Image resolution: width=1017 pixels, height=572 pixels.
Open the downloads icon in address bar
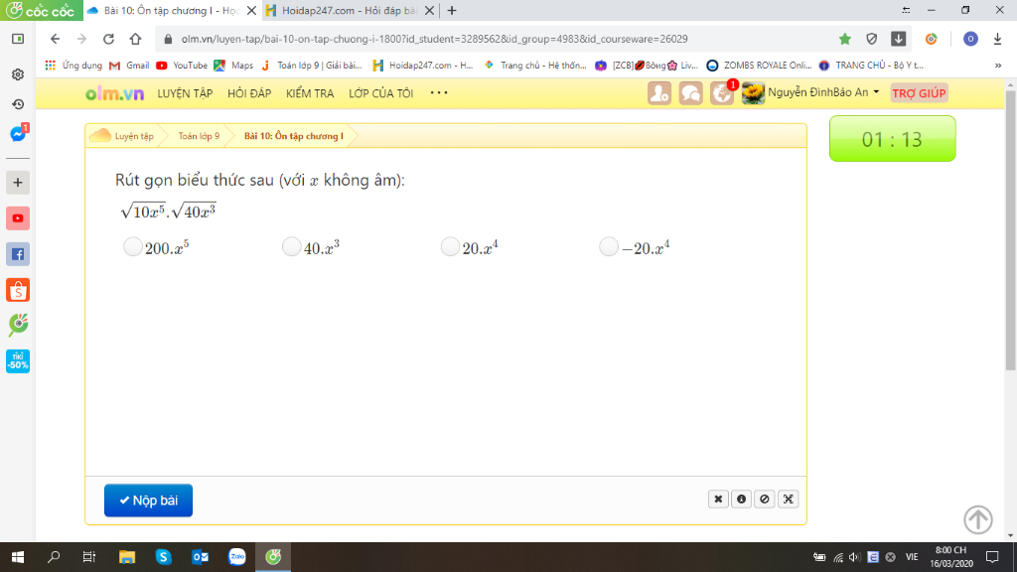coord(898,39)
